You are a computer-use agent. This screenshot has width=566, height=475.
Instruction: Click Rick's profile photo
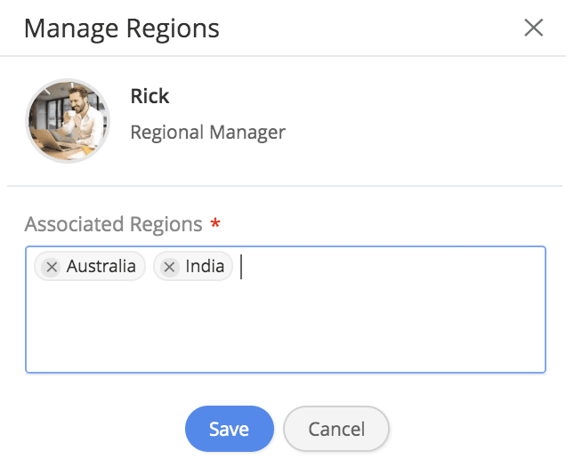click(x=68, y=121)
